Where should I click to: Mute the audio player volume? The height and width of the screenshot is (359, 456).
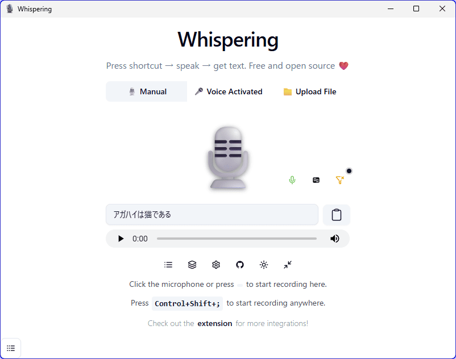[x=335, y=239]
